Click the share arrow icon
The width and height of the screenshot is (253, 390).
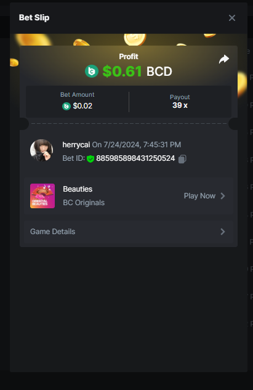(x=224, y=59)
